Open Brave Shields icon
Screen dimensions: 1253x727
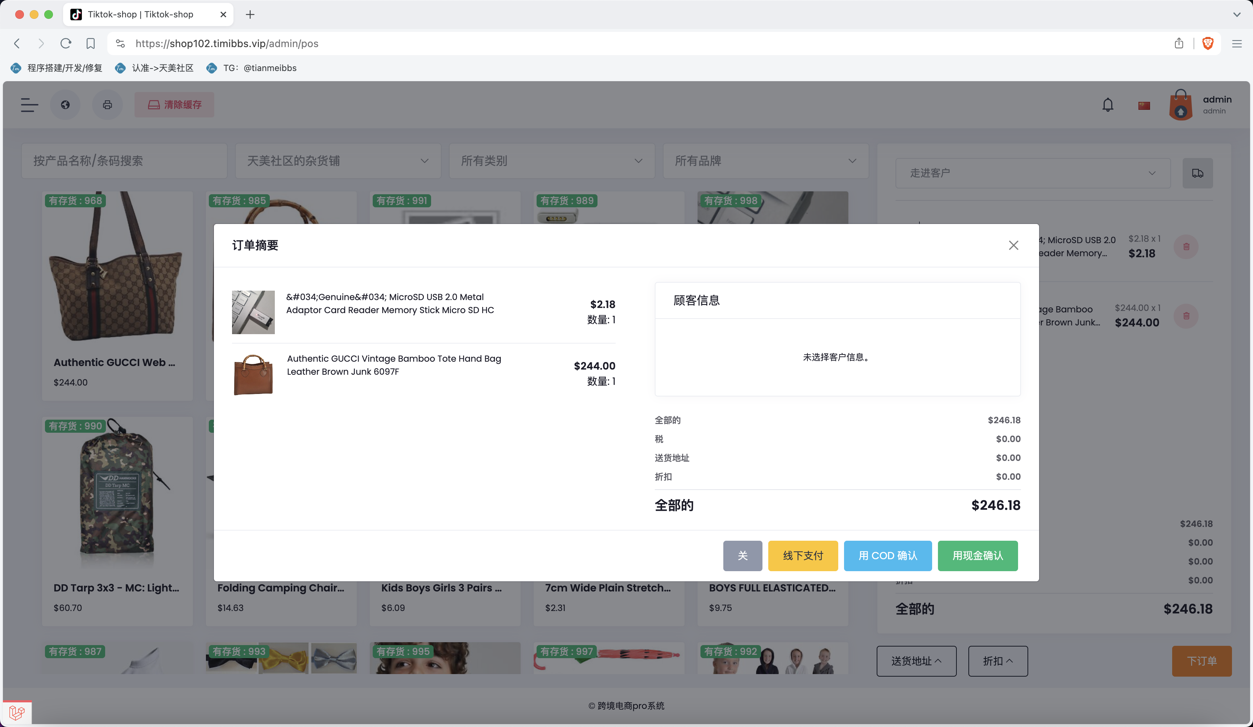click(x=1208, y=43)
